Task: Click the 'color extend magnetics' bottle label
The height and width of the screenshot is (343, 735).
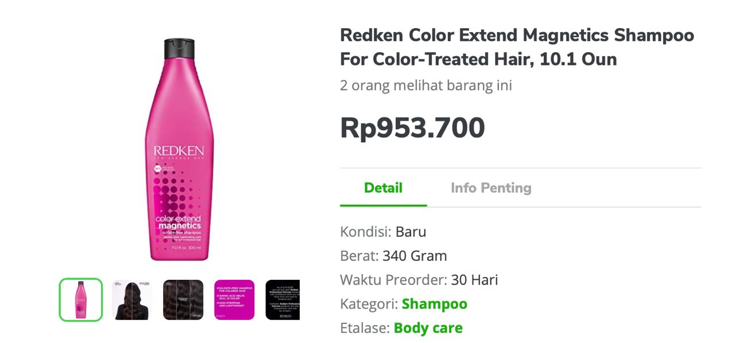Action: pyautogui.click(x=179, y=222)
